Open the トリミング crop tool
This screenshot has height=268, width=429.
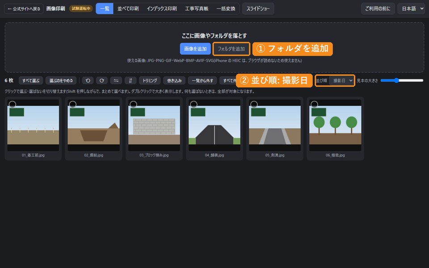(150, 80)
